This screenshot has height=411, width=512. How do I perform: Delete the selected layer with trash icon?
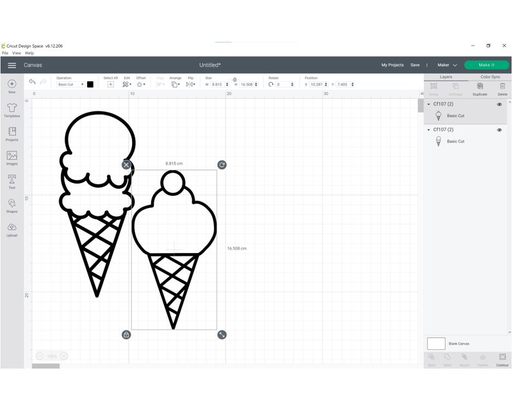pos(502,86)
